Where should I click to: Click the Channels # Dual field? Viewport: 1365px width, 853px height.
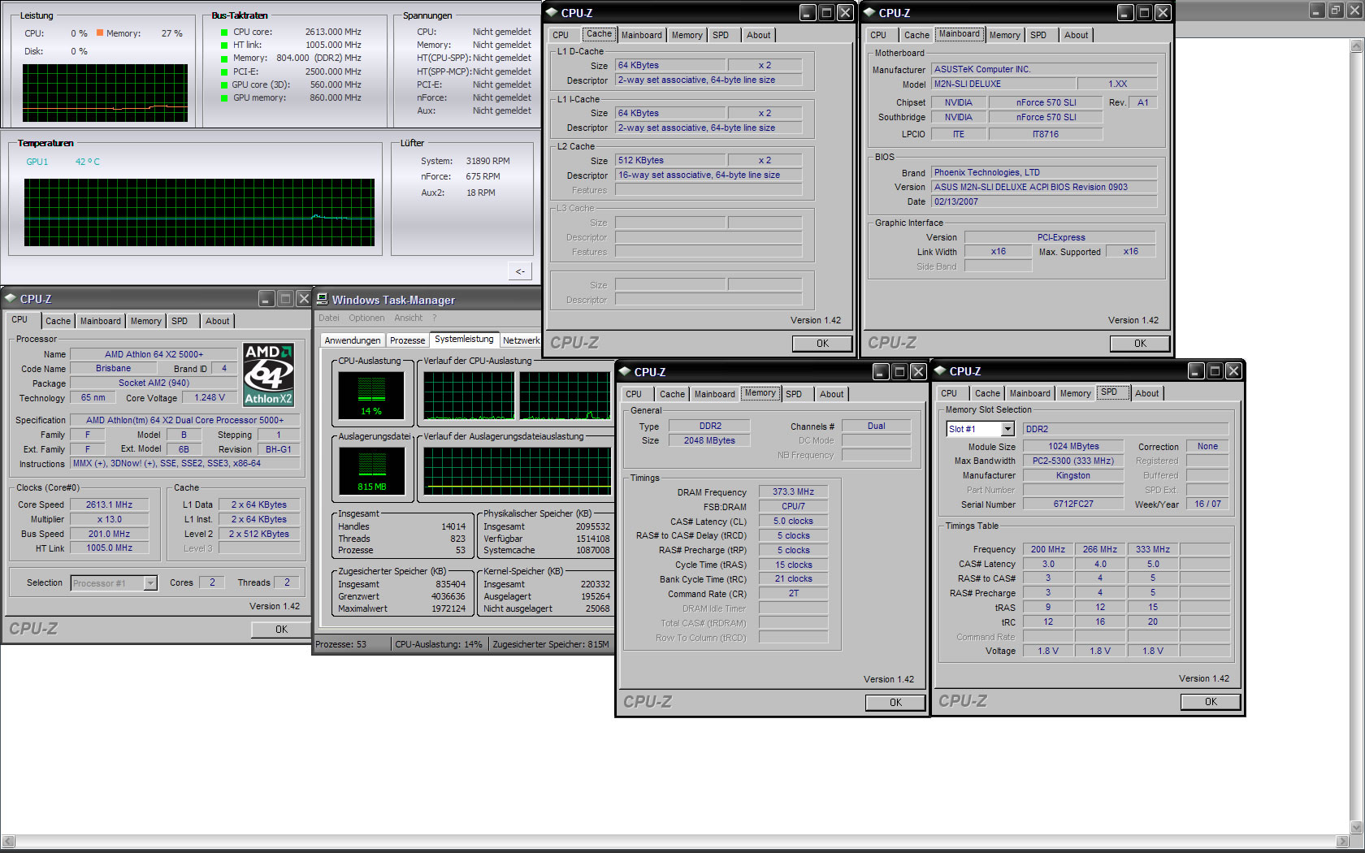click(876, 426)
